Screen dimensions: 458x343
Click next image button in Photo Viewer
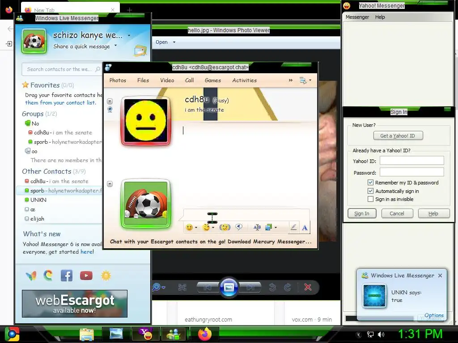(x=250, y=287)
